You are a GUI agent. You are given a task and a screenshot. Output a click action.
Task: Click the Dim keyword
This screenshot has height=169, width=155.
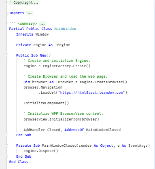[27, 82]
